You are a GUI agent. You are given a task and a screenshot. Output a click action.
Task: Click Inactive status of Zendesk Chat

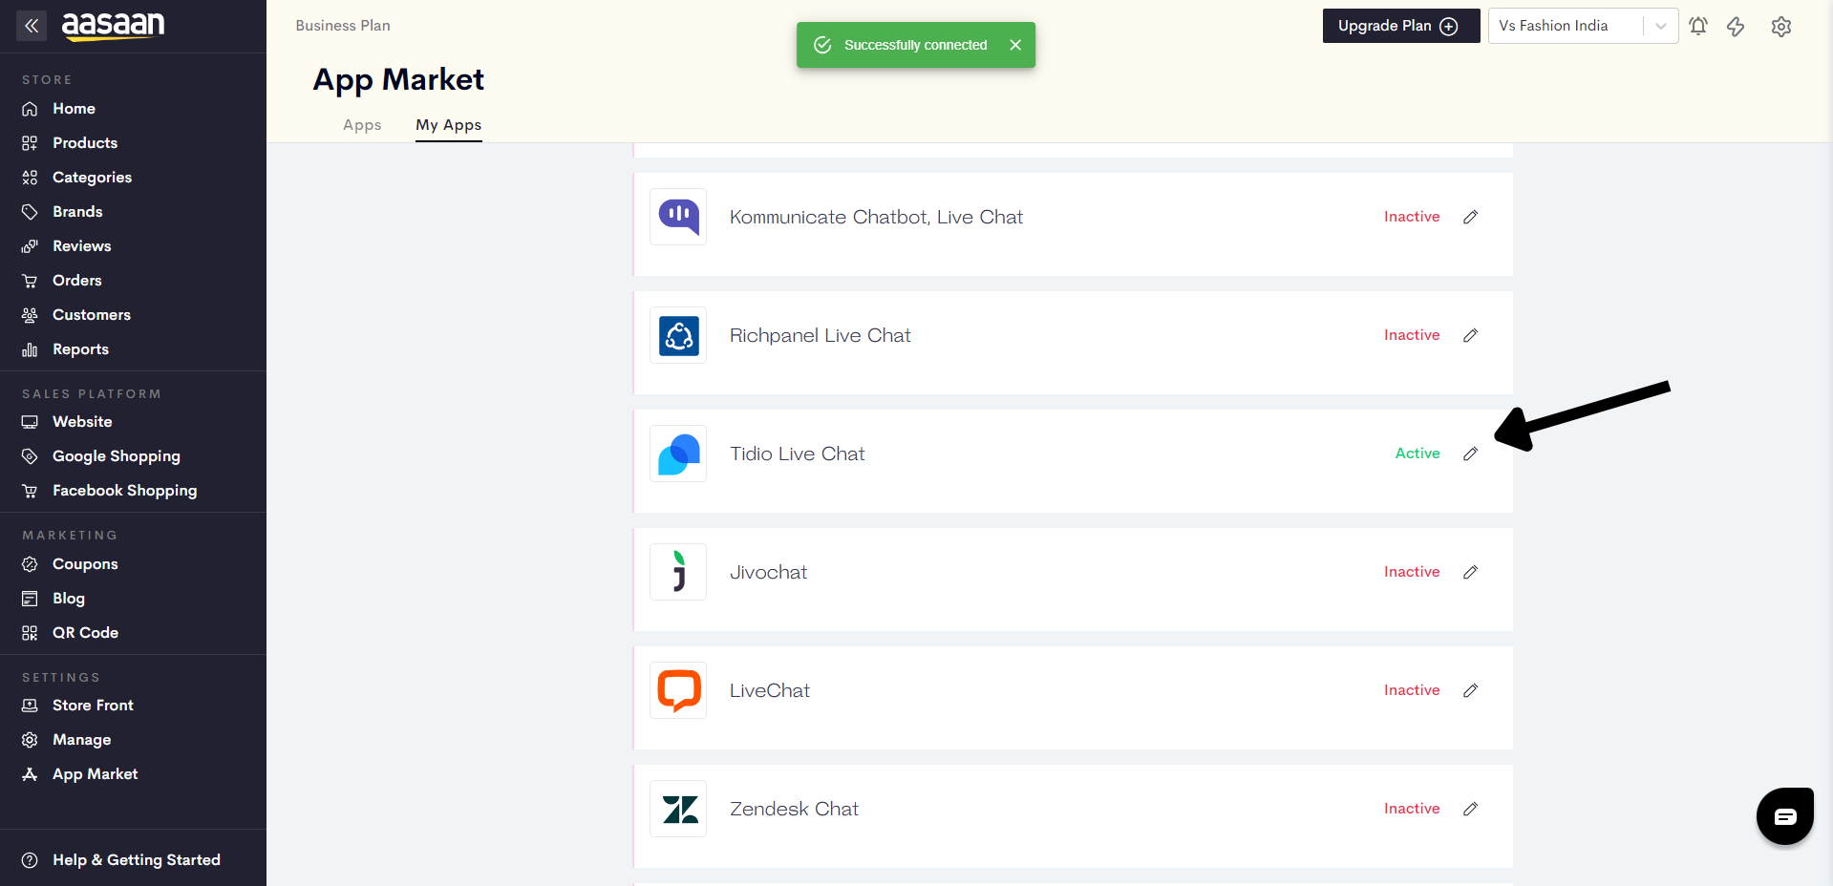click(1412, 809)
